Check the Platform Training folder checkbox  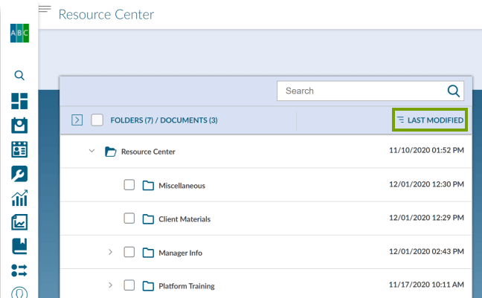(129, 285)
